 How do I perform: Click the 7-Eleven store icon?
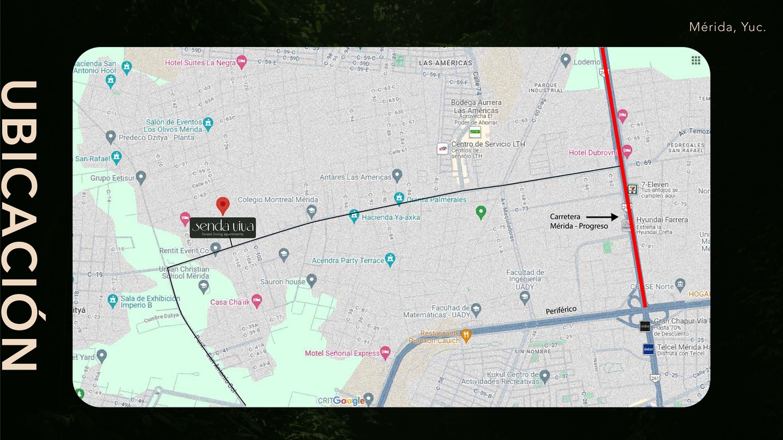pos(632,189)
